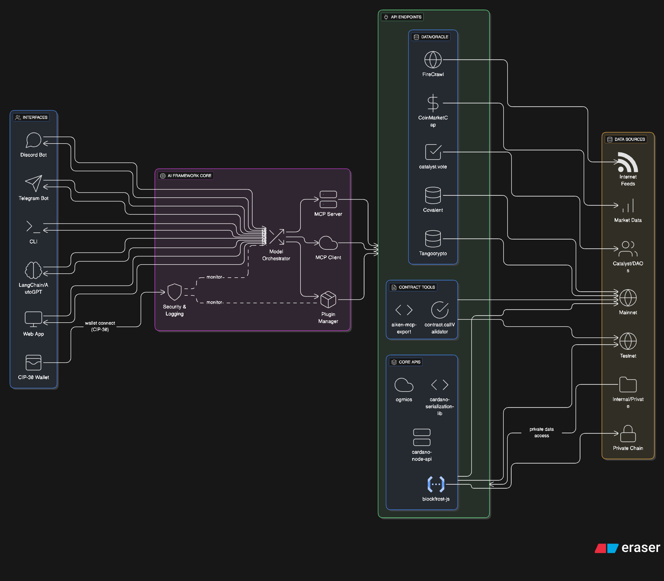Viewport: 664px width, 581px height.
Task: Click the wallet connect (CIP-30) edge label
Action: pos(100,326)
